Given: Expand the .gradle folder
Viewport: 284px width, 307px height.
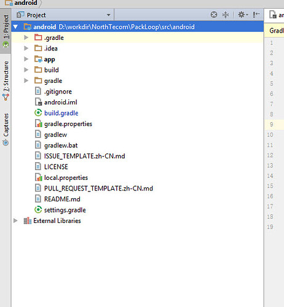Looking at the screenshot, I should [x=26, y=37].
